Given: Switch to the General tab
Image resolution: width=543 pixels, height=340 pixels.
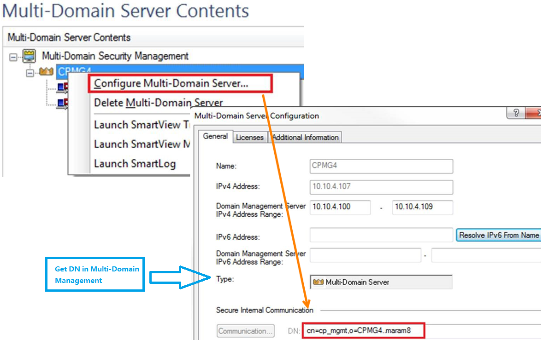Looking at the screenshot, I should 215,136.
